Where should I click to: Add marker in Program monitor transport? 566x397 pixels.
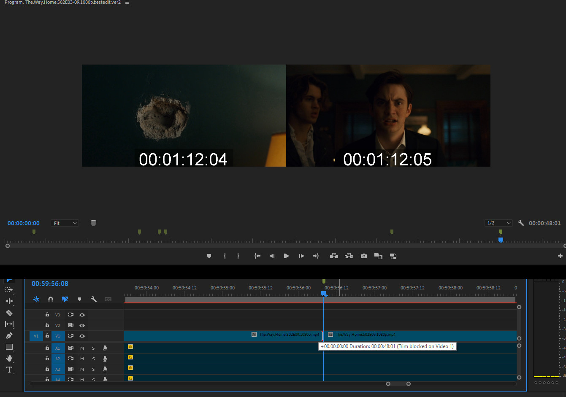click(x=209, y=256)
